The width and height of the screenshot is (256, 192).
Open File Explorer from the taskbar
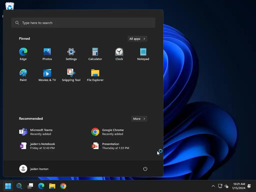coord(52,186)
